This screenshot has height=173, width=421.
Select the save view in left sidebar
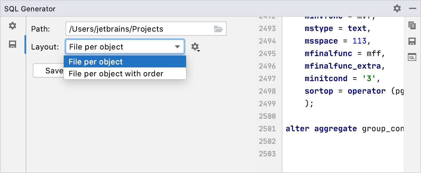point(13,44)
